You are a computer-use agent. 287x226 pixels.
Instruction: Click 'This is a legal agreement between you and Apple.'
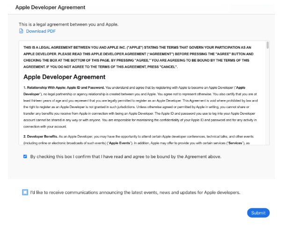coord(68,24)
